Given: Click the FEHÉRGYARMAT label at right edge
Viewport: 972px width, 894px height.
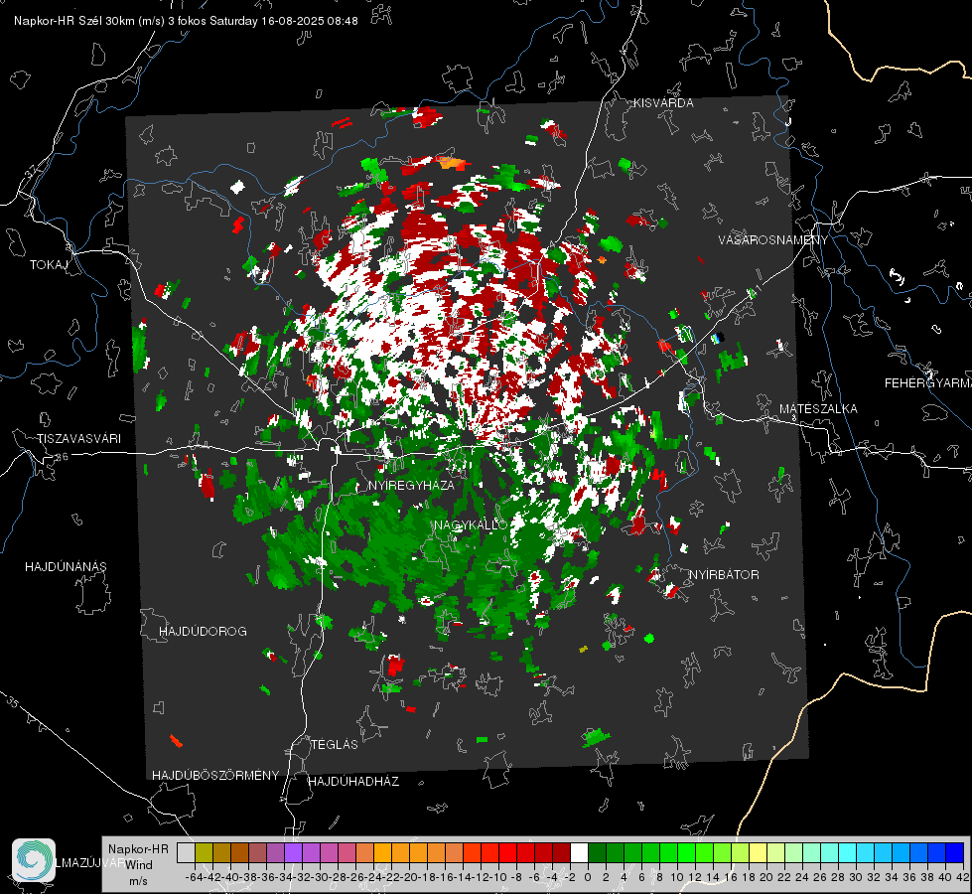Looking at the screenshot, I should pos(928,383).
